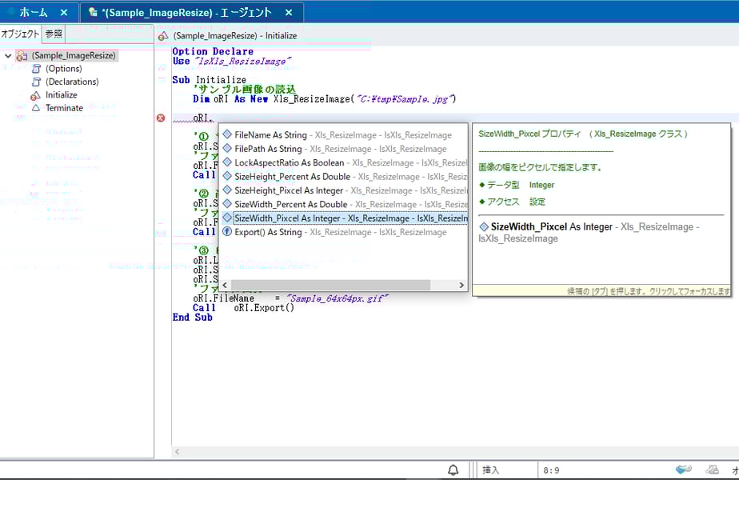Choose SizeWidth_Pixcel As Integer suggestion

[343, 218]
